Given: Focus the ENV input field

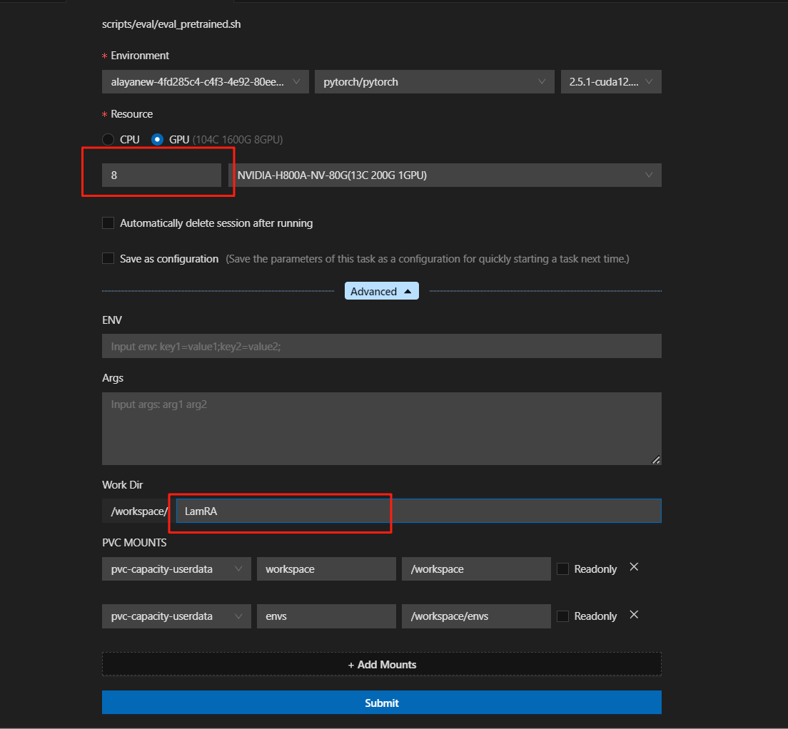Looking at the screenshot, I should pos(381,347).
